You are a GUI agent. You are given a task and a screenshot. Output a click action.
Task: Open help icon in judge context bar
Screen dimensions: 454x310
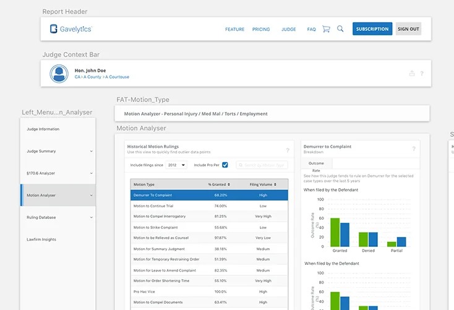(422, 74)
